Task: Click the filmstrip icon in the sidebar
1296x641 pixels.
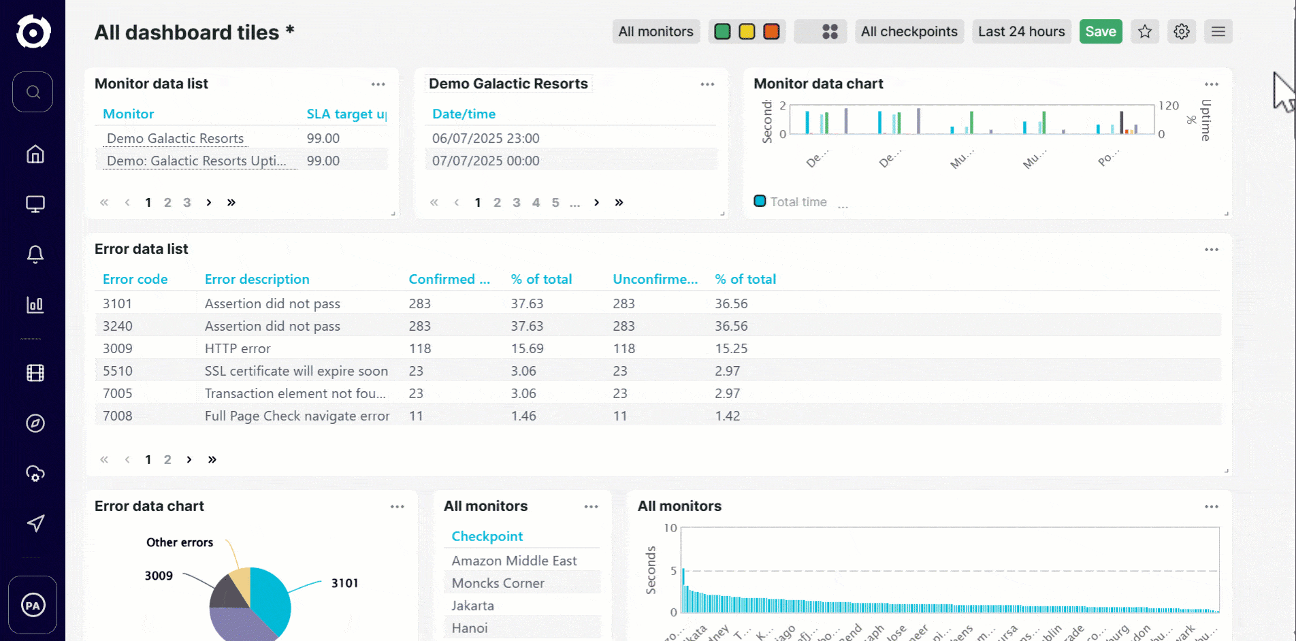Action: pos(34,372)
